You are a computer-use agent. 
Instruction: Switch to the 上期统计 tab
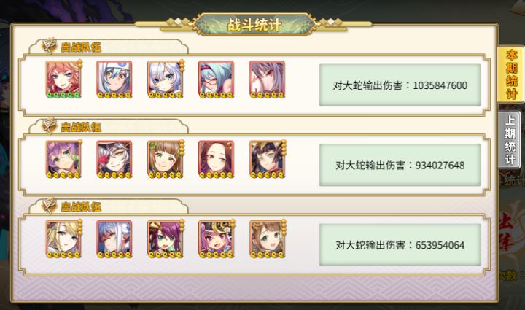click(x=510, y=139)
